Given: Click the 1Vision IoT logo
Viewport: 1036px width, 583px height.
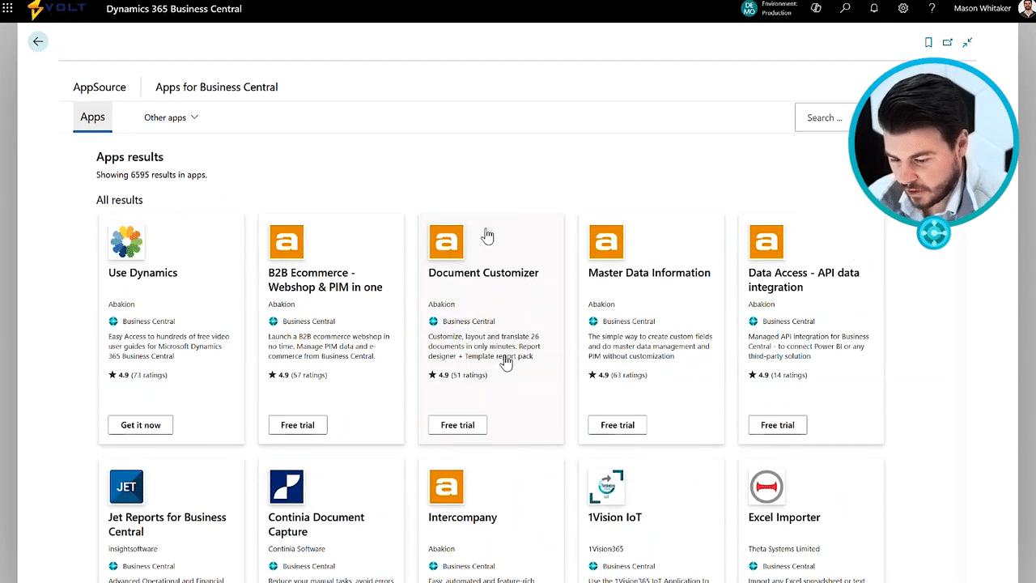Looking at the screenshot, I should [x=606, y=487].
